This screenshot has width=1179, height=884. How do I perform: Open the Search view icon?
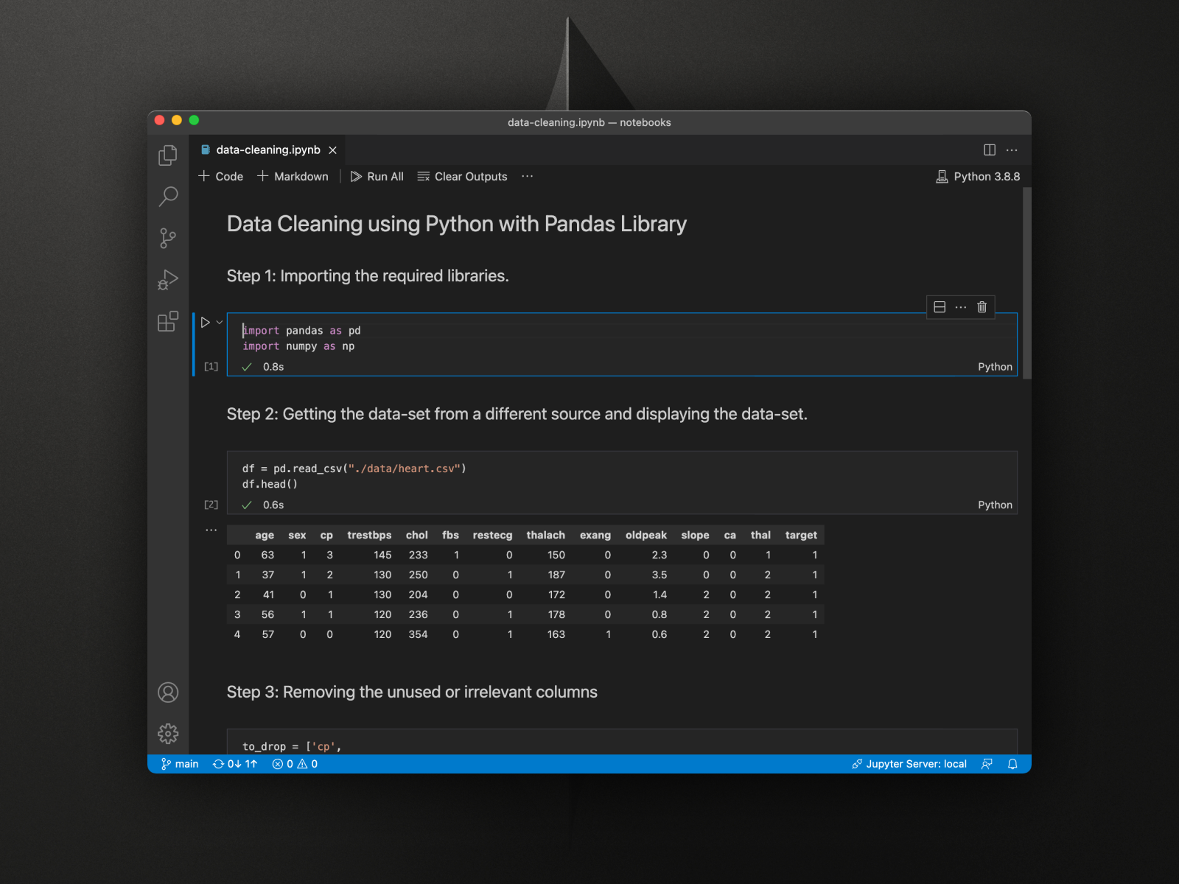168,196
